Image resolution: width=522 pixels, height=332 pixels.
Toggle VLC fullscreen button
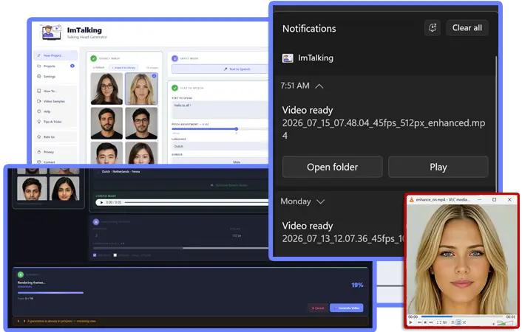click(x=438, y=322)
